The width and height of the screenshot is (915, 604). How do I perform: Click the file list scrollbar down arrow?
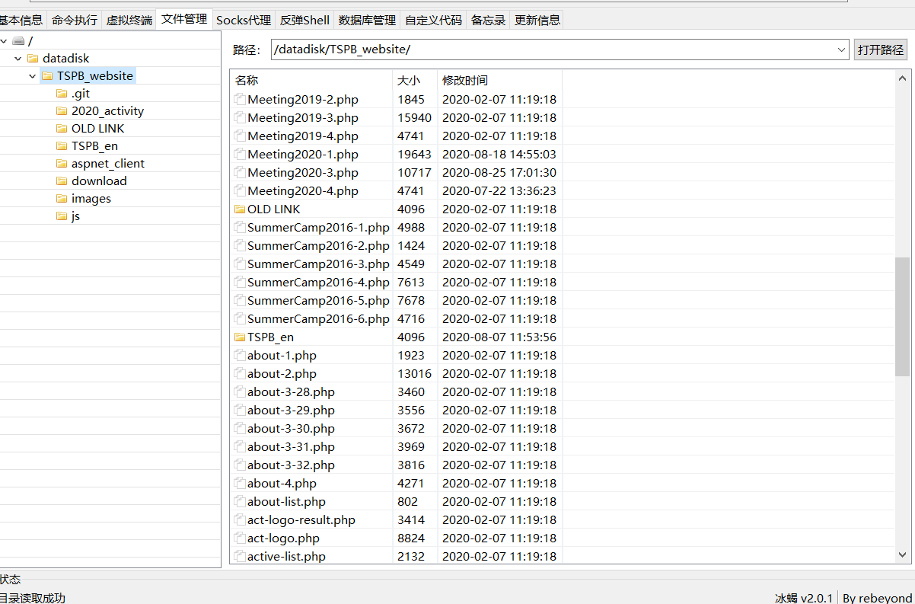[x=903, y=555]
